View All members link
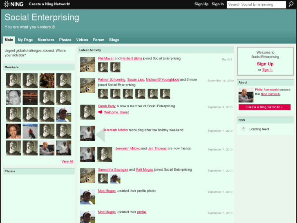The height and width of the screenshot is (223, 297). [x=67, y=162]
